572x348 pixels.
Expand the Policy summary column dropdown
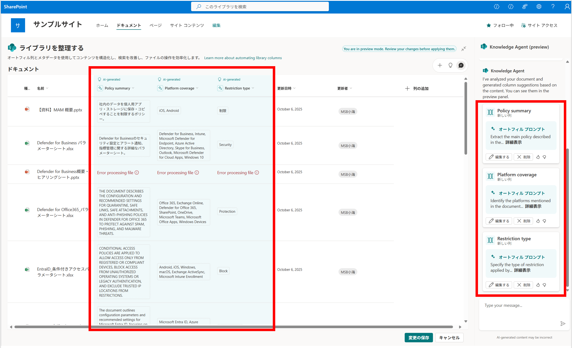point(133,88)
